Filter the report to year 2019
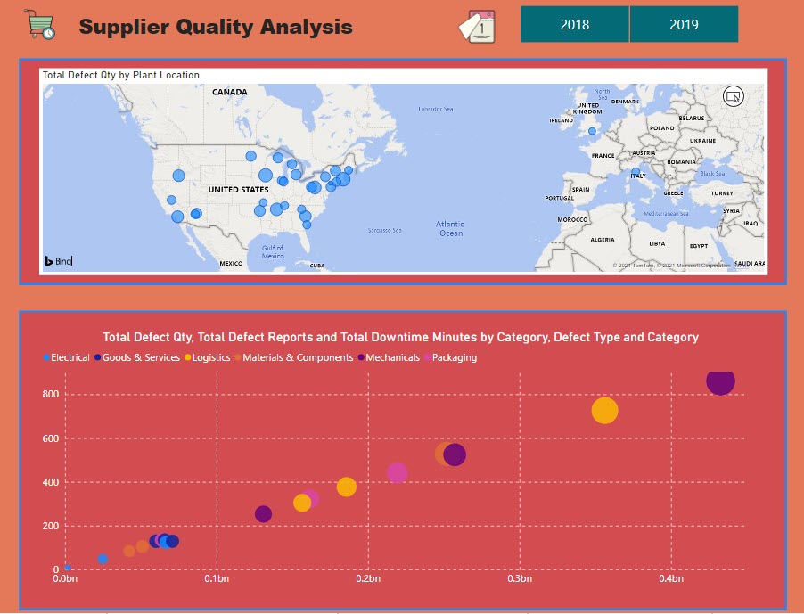Viewport: 804px width, 614px height. (x=684, y=24)
